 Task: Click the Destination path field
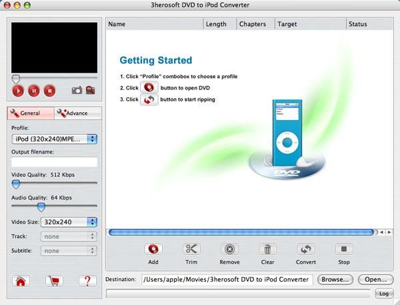(x=227, y=280)
